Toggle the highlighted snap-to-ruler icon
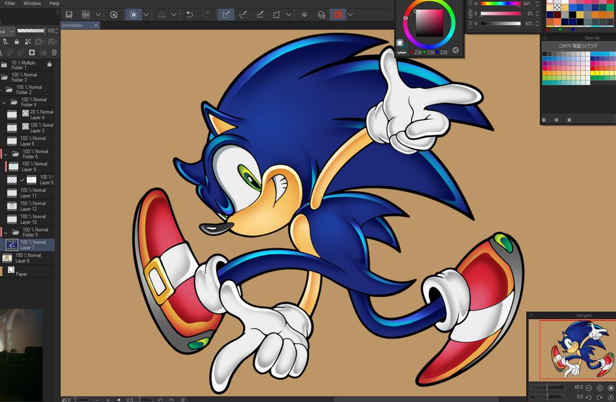Image resolution: width=616 pixels, height=402 pixels. 226,15
